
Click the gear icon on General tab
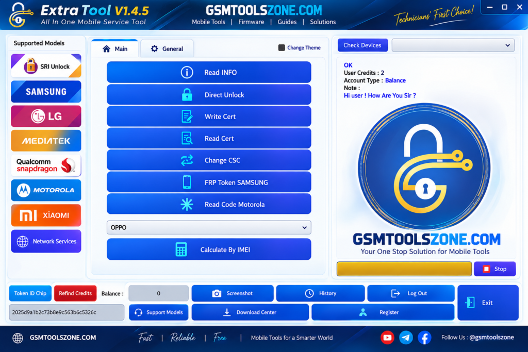[x=154, y=49]
